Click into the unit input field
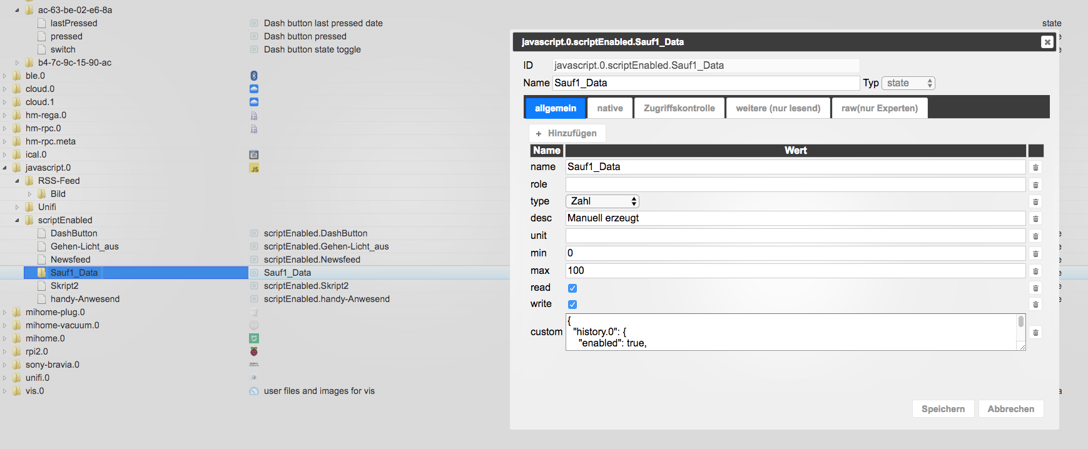Viewport: 1088px width, 449px height. (795, 236)
